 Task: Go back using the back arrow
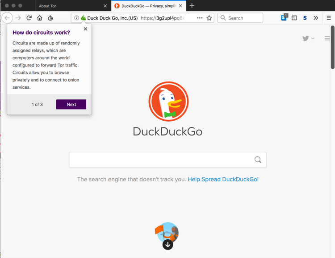7,18
